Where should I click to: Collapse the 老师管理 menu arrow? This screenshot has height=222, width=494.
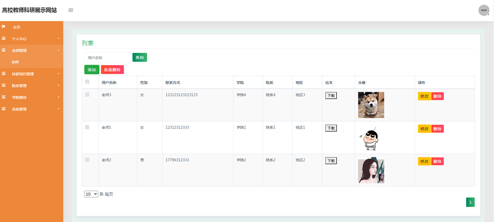(x=58, y=51)
